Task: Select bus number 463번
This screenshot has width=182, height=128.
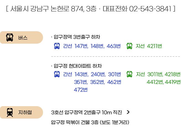Action: 114,46
